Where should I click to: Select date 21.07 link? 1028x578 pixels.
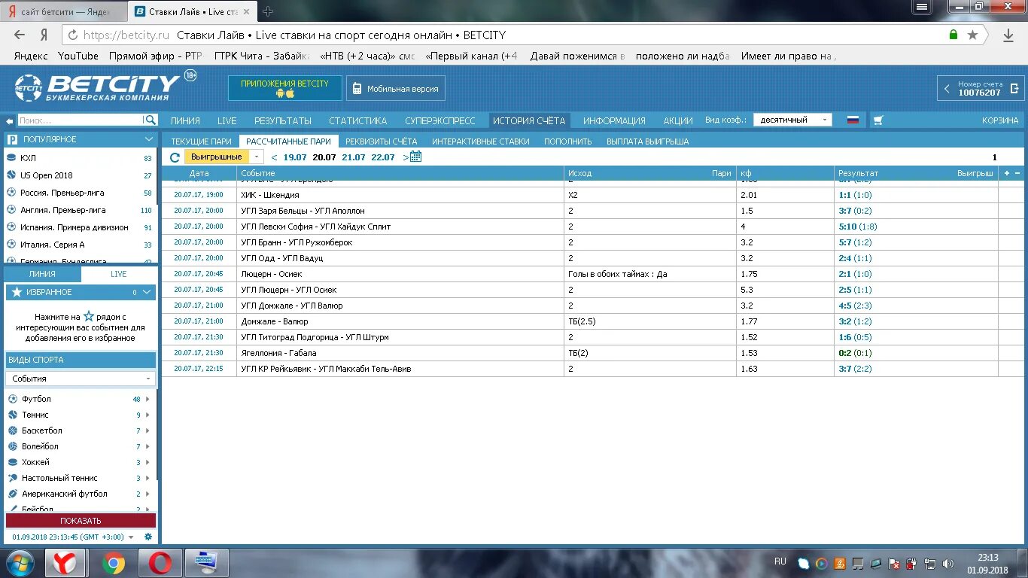pyautogui.click(x=354, y=157)
